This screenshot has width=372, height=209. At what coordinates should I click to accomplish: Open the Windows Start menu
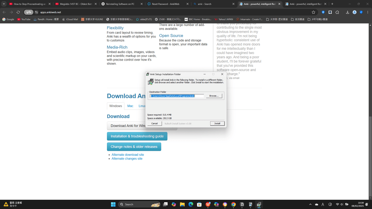click(113, 204)
